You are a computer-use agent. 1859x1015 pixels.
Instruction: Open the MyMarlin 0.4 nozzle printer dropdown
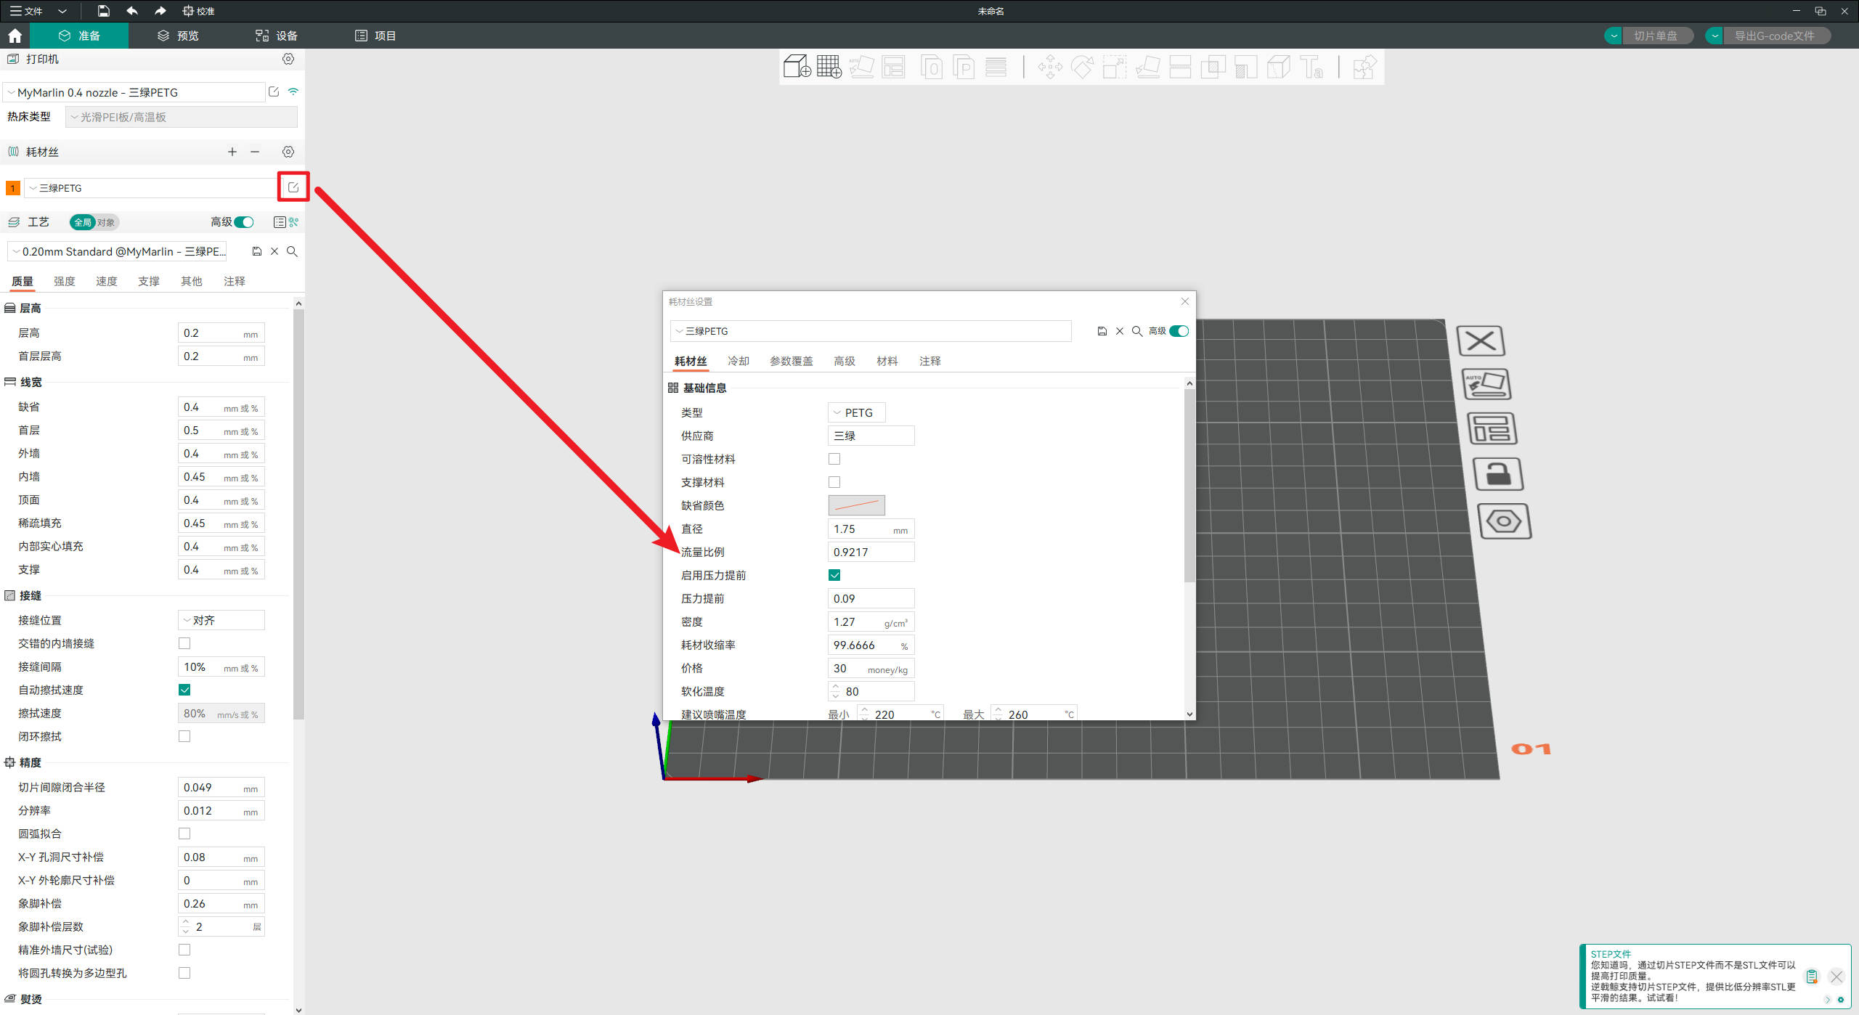(x=134, y=92)
